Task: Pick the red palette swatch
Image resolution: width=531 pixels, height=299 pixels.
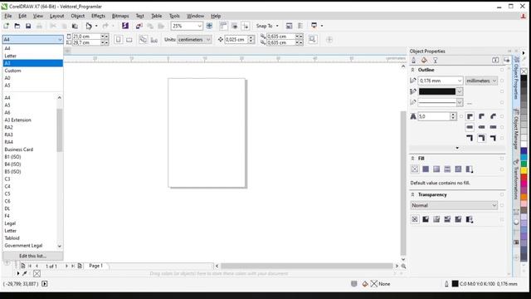Action: pos(524,177)
